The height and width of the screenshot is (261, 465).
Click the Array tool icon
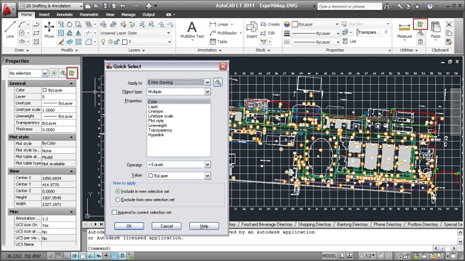[x=78, y=42]
